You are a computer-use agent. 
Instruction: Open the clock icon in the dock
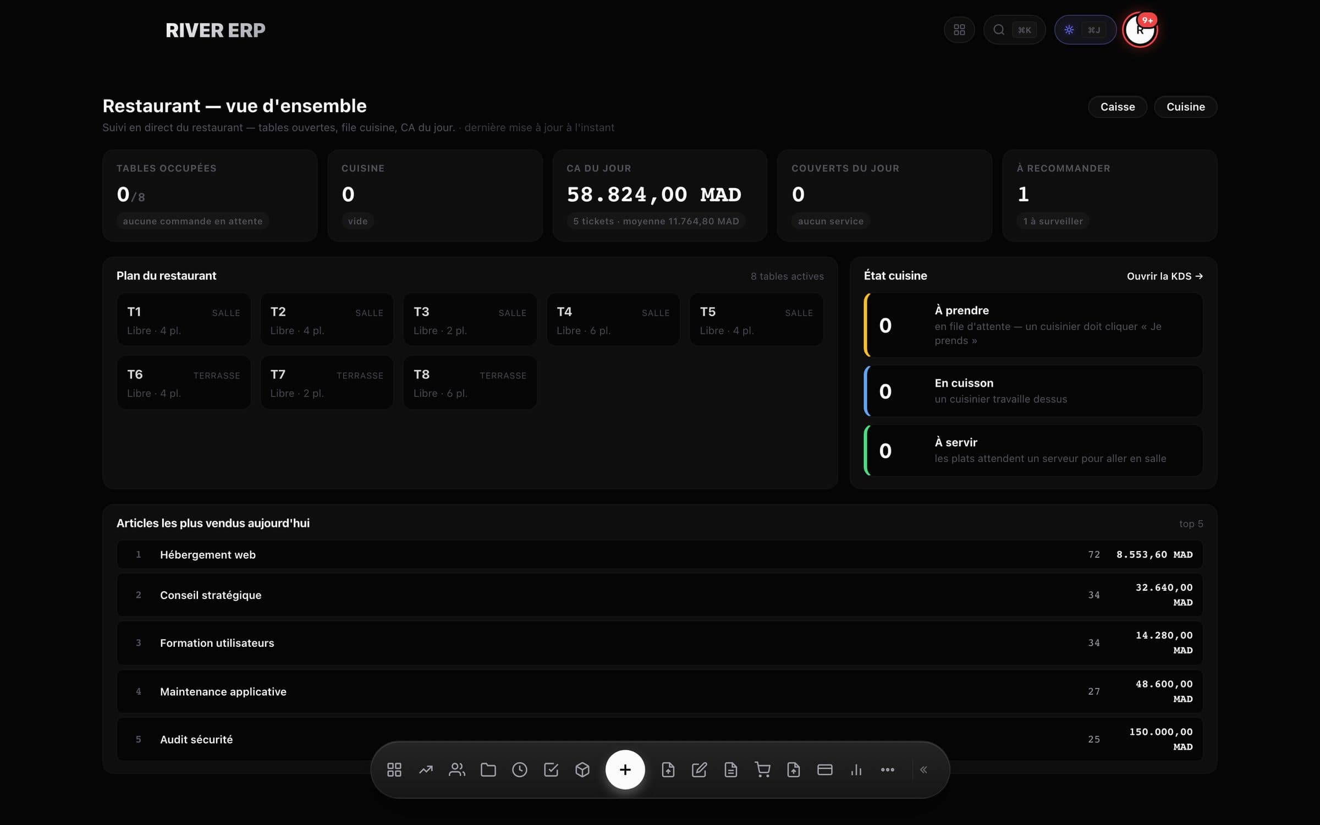tap(520, 769)
